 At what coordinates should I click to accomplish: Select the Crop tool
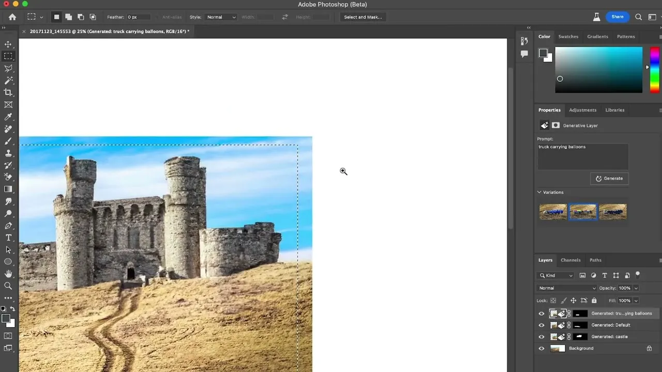[x=8, y=92]
